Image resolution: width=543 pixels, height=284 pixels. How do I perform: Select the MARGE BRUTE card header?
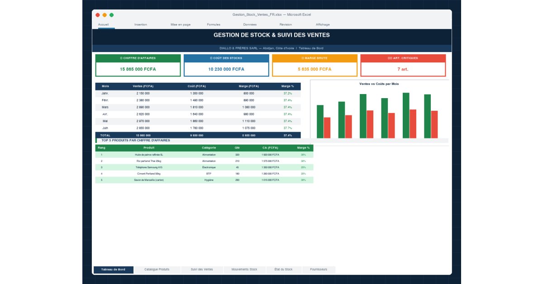(314, 58)
